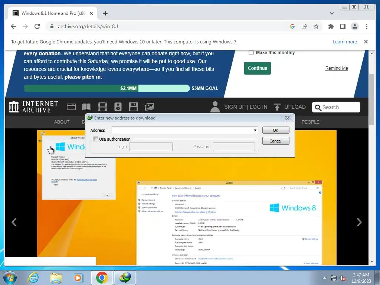Open a new tab with plus button
380x285 pixels.
pos(105,13)
